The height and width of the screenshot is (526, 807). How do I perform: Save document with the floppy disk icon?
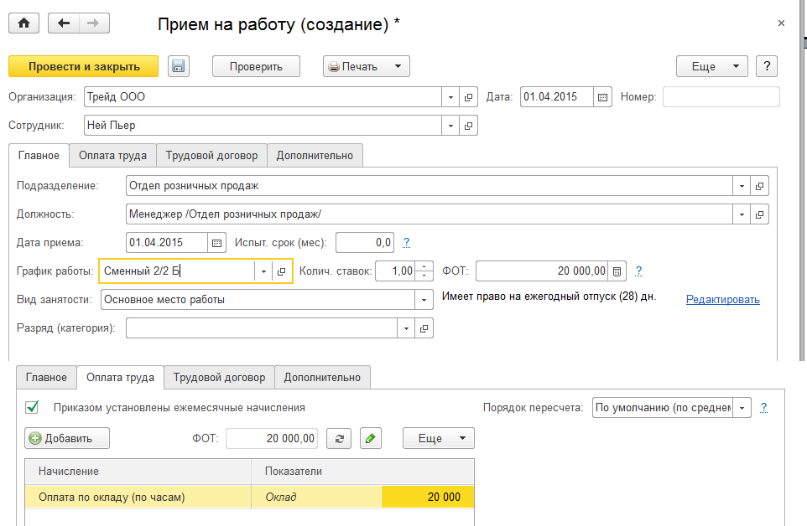pos(178,67)
